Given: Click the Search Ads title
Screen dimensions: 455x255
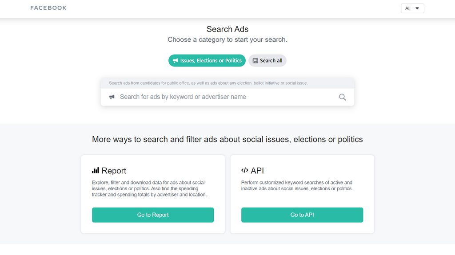Looking at the screenshot, I should tap(227, 29).
